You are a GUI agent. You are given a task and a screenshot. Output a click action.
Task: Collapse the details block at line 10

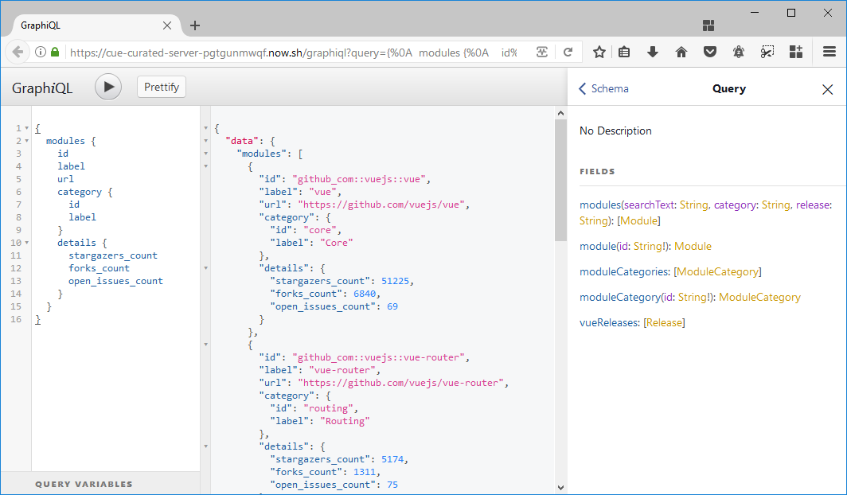click(26, 243)
